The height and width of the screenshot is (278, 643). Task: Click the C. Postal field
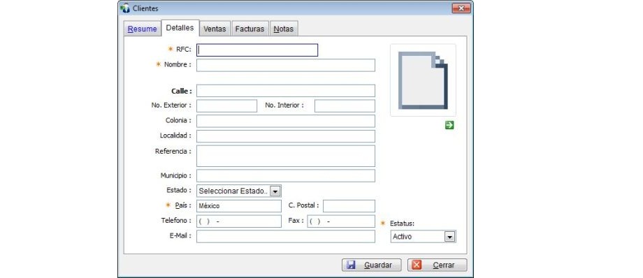[349, 206]
